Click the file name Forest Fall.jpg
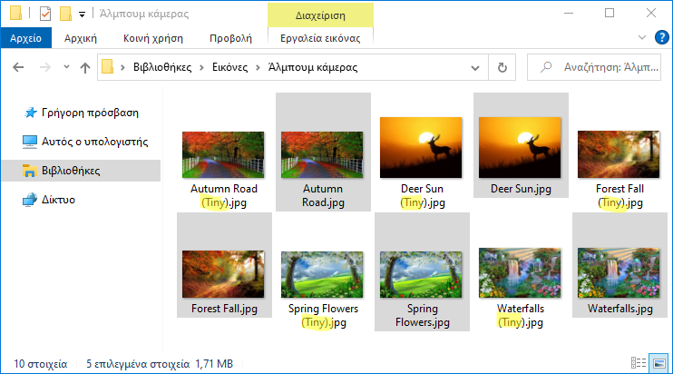The height and width of the screenshot is (374, 673). point(224,309)
